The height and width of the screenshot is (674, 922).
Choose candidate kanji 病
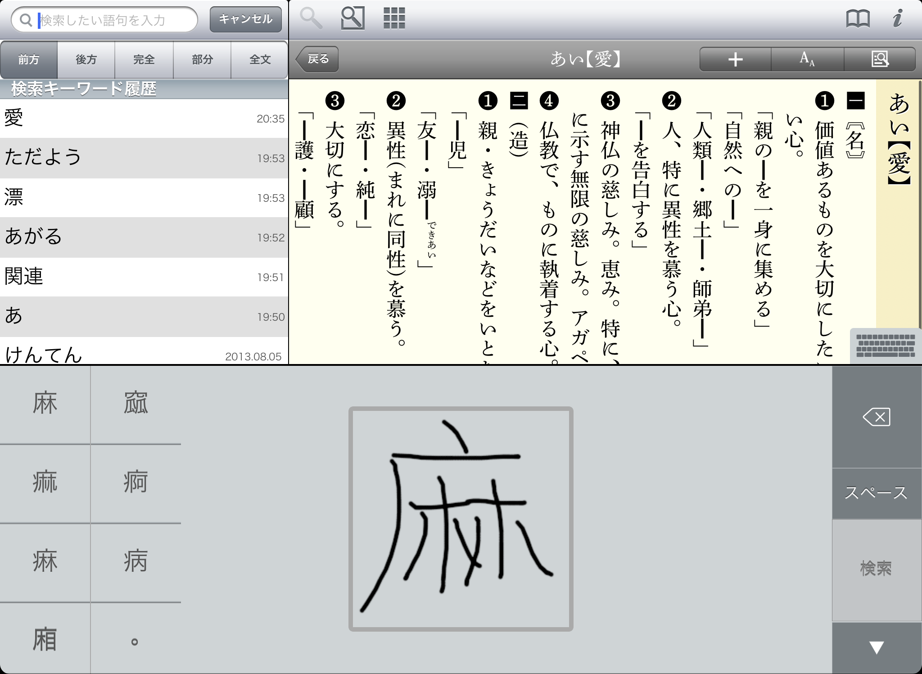pyautogui.click(x=136, y=562)
